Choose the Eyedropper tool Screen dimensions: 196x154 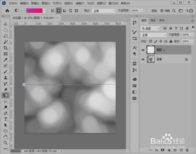[5, 60]
